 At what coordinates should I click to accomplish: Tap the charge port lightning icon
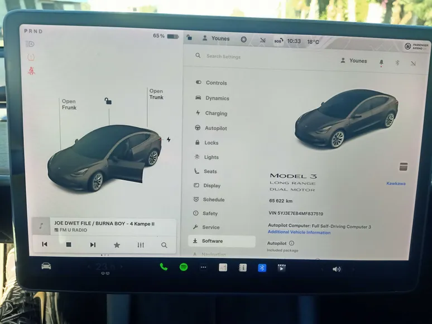[169, 140]
